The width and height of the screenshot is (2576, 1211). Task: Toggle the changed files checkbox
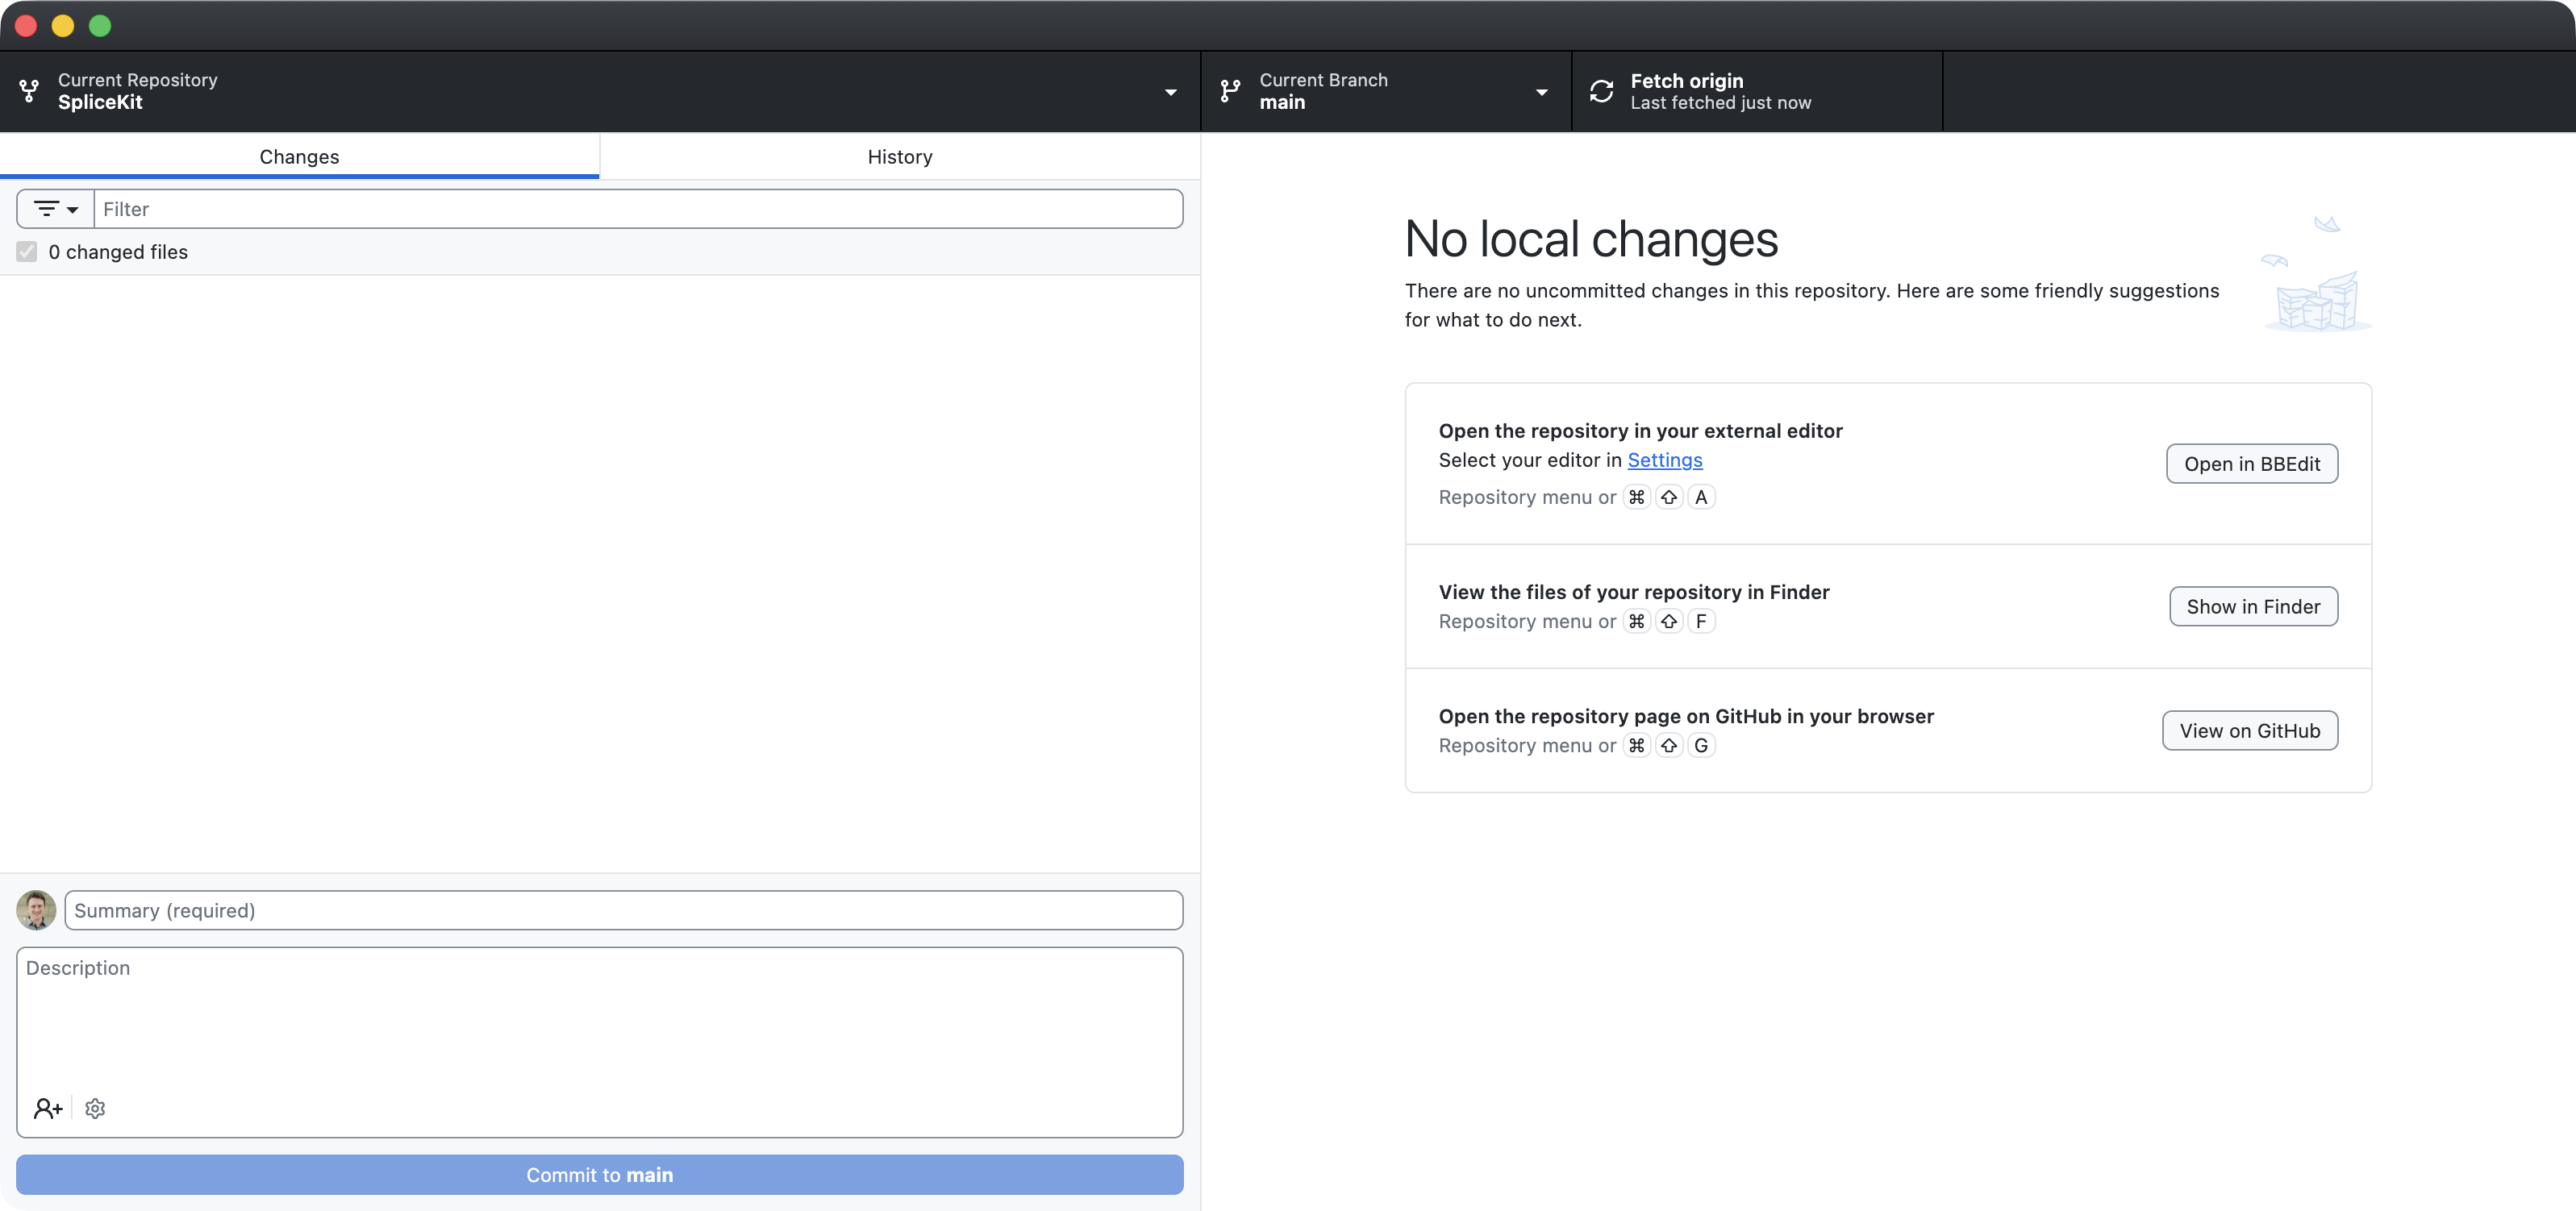pos(27,252)
